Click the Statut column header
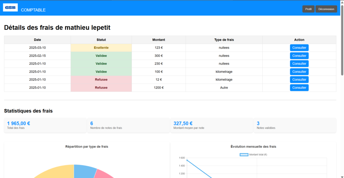The image size is (344, 178). (x=101, y=40)
